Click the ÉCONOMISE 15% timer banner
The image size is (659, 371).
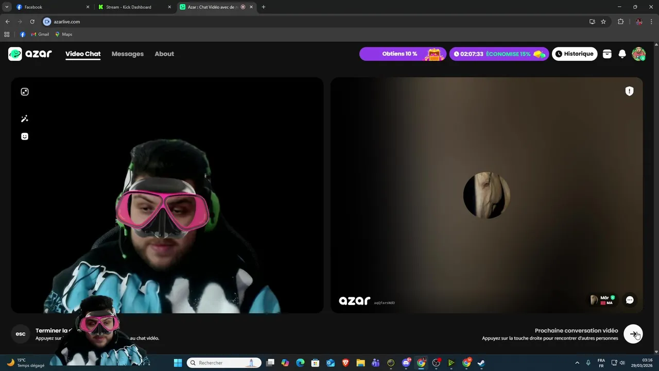(499, 54)
